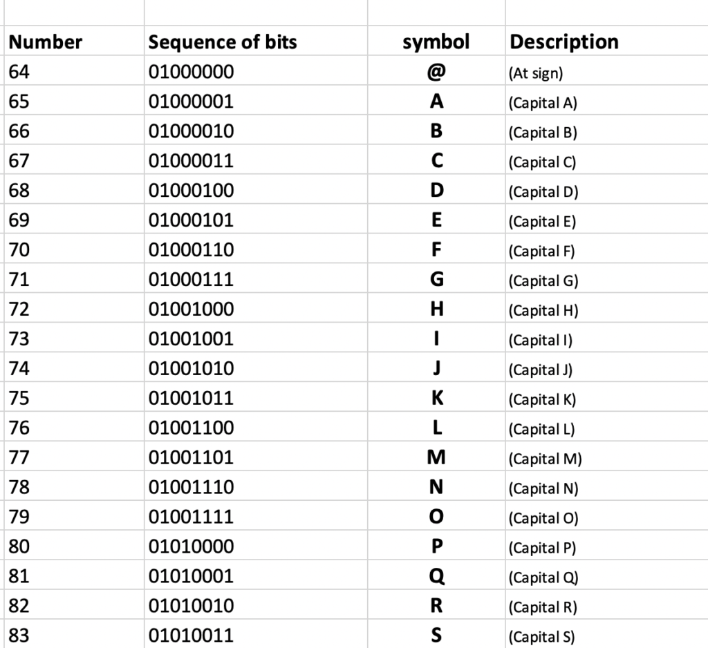This screenshot has height=648, width=708.
Task: Select the cell containing number 80
Action: tap(19, 546)
